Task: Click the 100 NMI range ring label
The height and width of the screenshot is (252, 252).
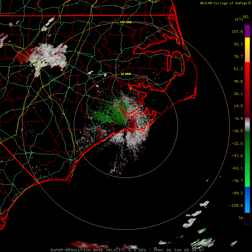Action: [x=126, y=22]
